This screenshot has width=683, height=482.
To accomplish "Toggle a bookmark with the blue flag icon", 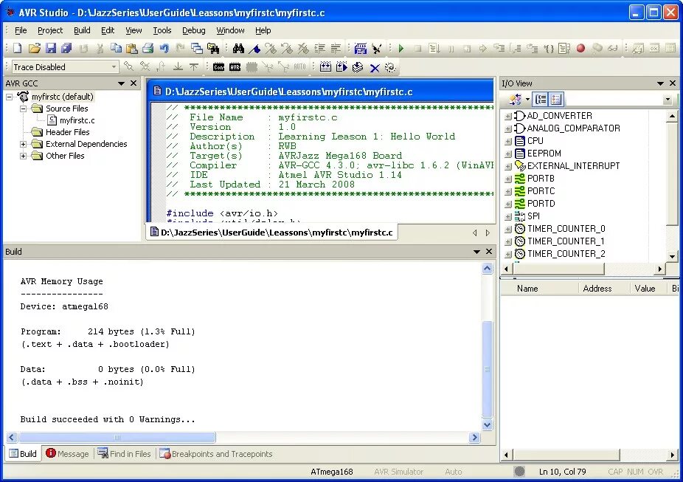I will 254,49.
